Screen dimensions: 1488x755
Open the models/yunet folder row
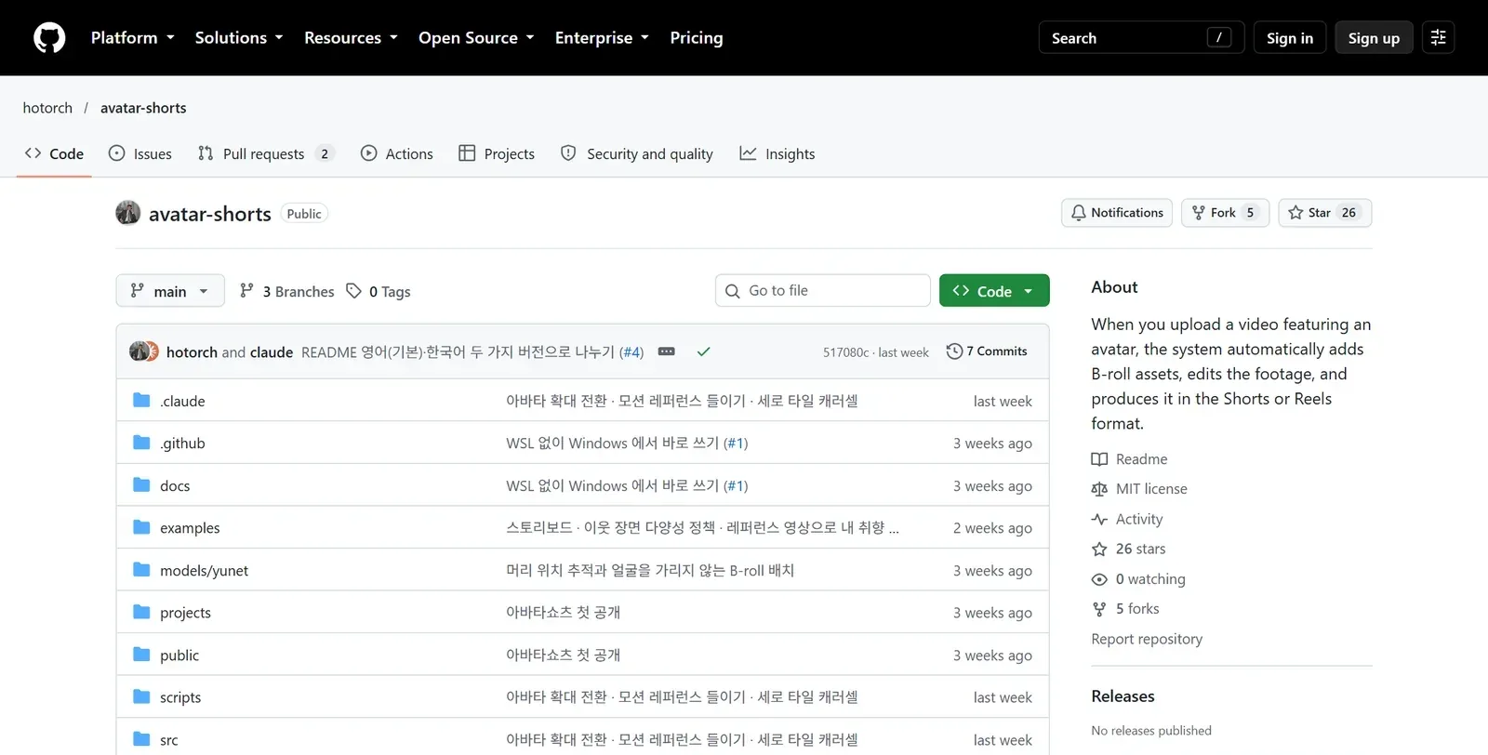pyautogui.click(x=582, y=570)
